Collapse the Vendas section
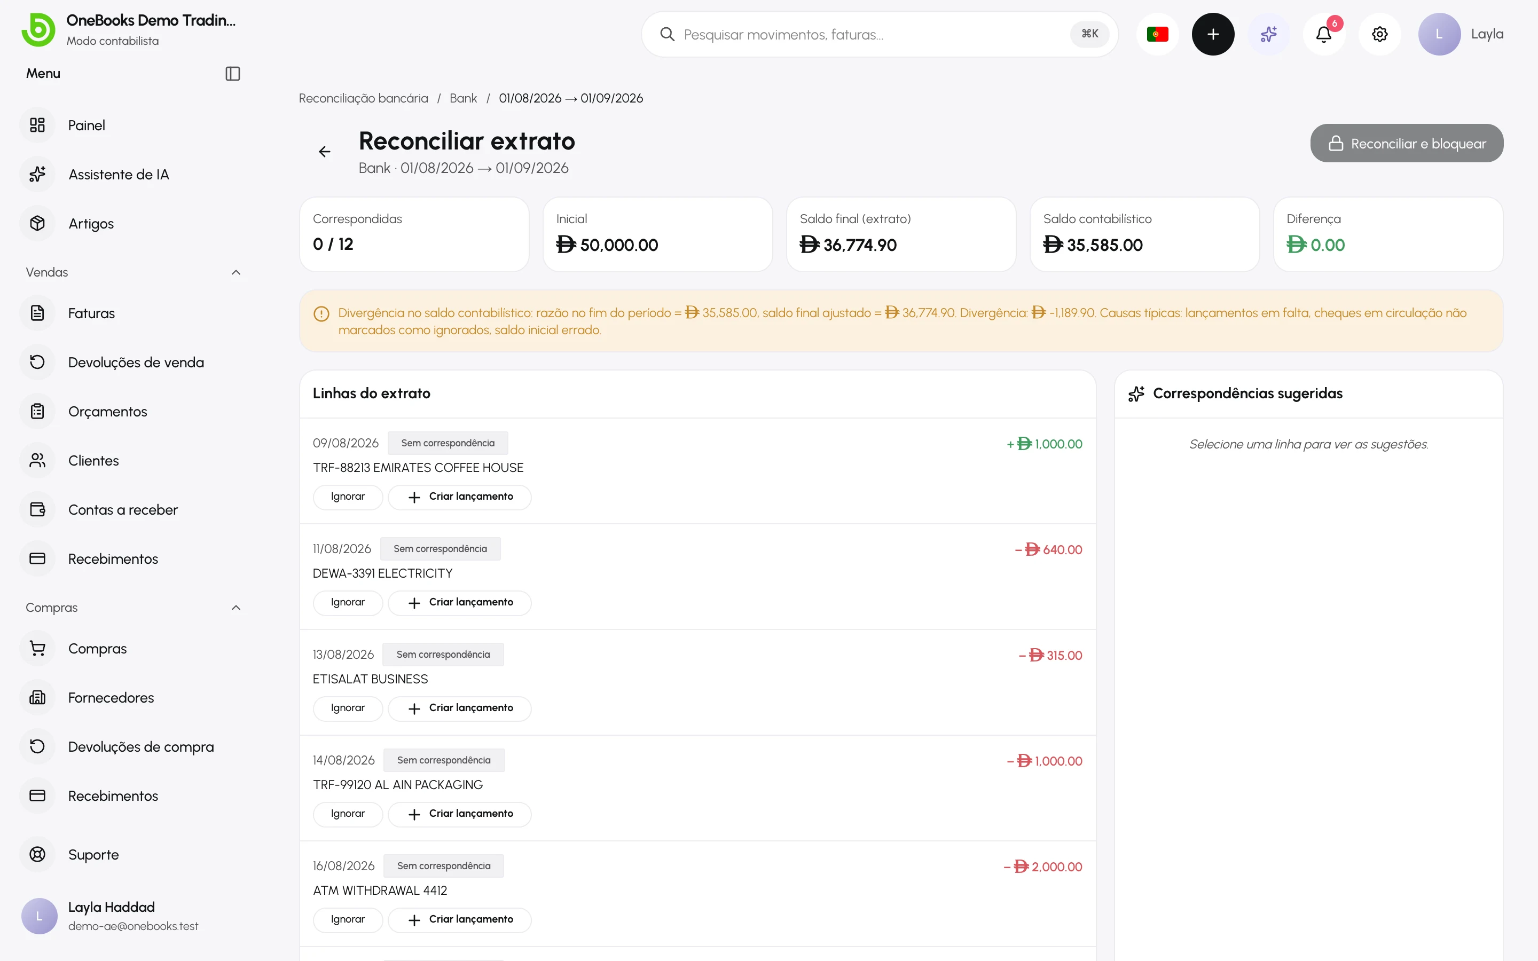 236,272
